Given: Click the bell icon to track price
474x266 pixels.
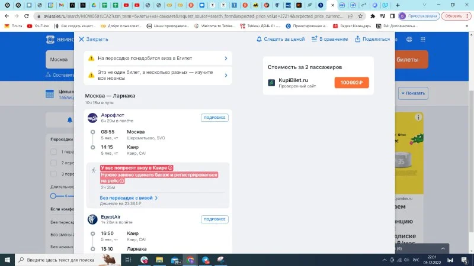Looking at the screenshot, I should [x=259, y=39].
